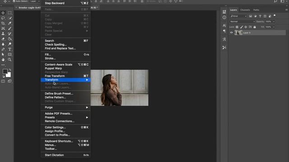Image resolution: width=289 pixels, height=162 pixels.
Task: Open the Info panel icon
Action: point(224,18)
